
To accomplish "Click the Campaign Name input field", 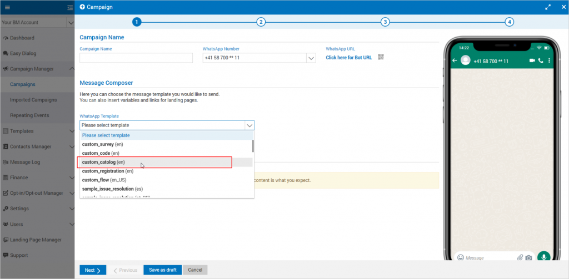I will coord(136,58).
